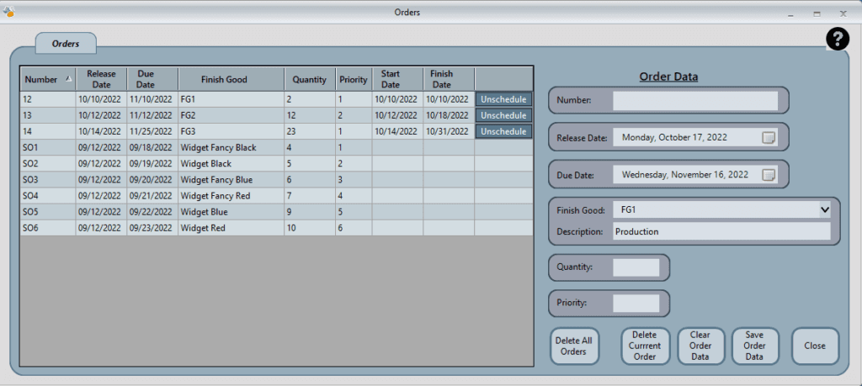862x386 pixels.
Task: Open the Due Date calendar picker icon
Action: 768,175
